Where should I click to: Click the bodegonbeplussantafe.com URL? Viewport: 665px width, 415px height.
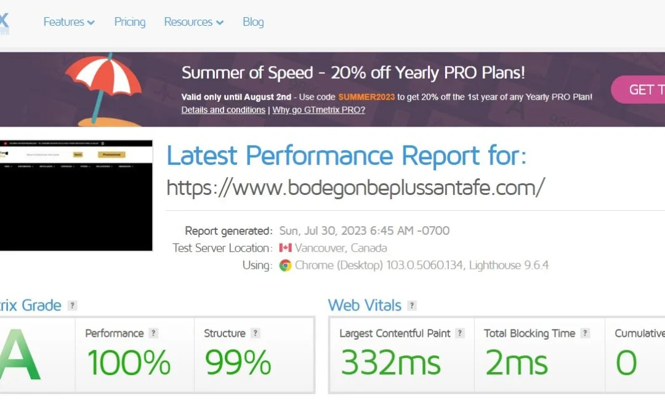pyautogui.click(x=355, y=188)
